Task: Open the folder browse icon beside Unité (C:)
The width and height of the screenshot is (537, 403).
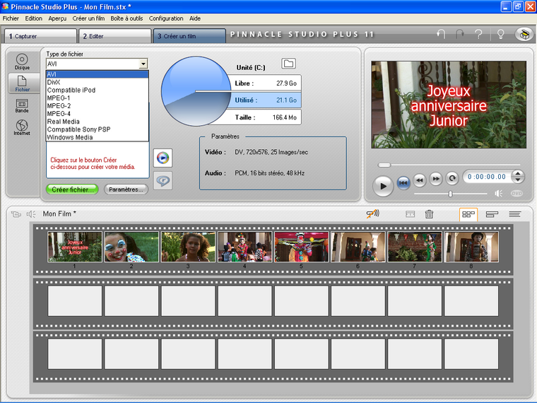Action: coord(289,64)
